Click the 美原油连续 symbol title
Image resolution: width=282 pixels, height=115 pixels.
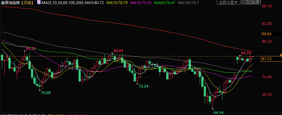pos(10,2)
